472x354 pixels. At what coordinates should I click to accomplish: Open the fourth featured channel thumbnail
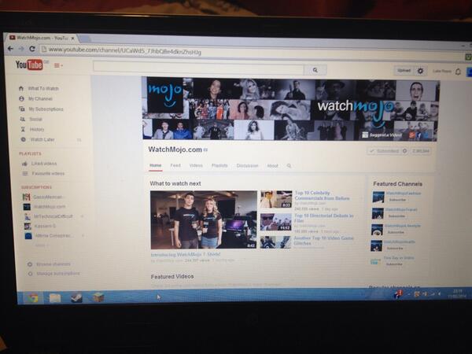376,245
